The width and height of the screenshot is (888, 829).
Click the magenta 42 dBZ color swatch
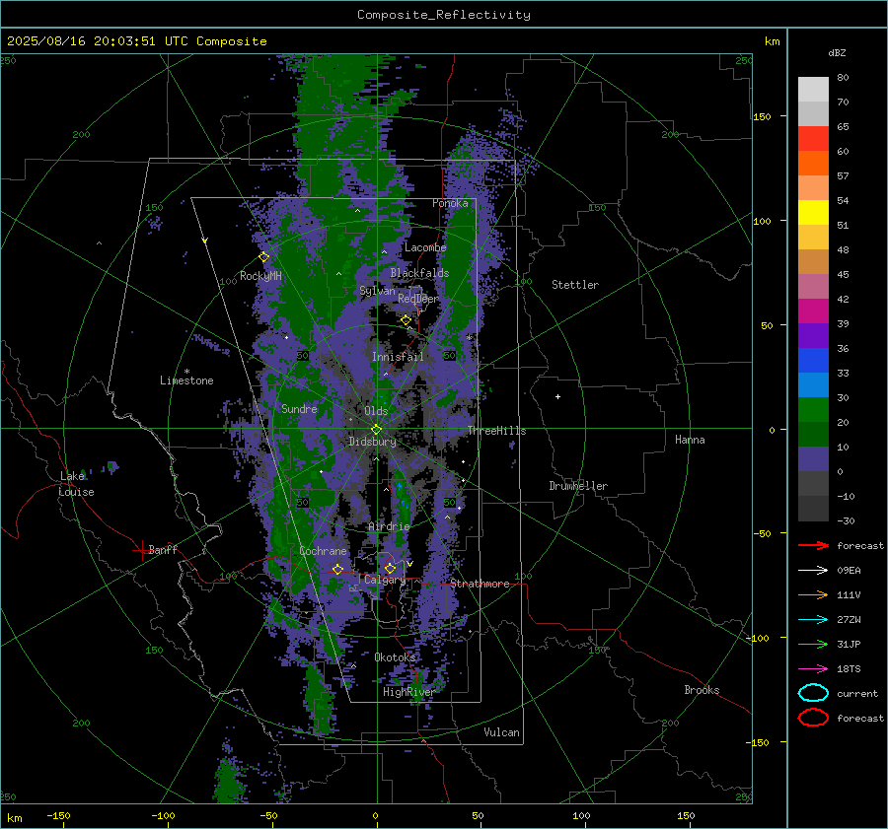pyautogui.click(x=813, y=311)
